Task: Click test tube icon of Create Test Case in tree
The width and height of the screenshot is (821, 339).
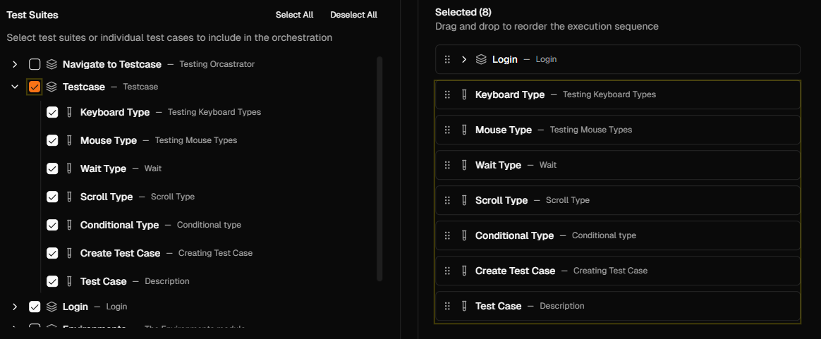Action: pyautogui.click(x=69, y=253)
